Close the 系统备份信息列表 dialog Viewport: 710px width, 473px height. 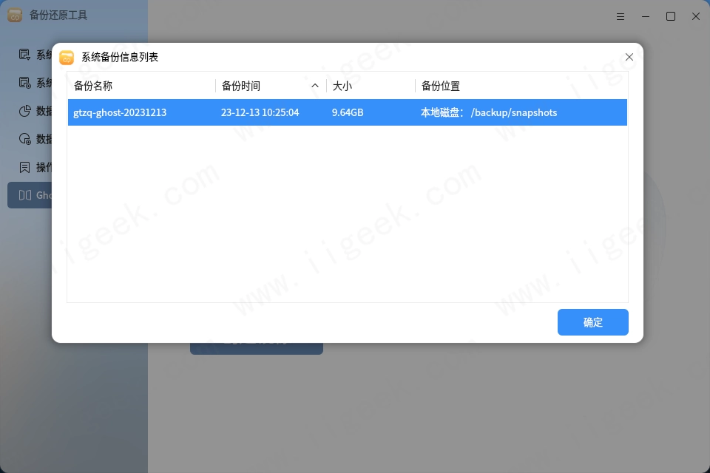click(629, 57)
